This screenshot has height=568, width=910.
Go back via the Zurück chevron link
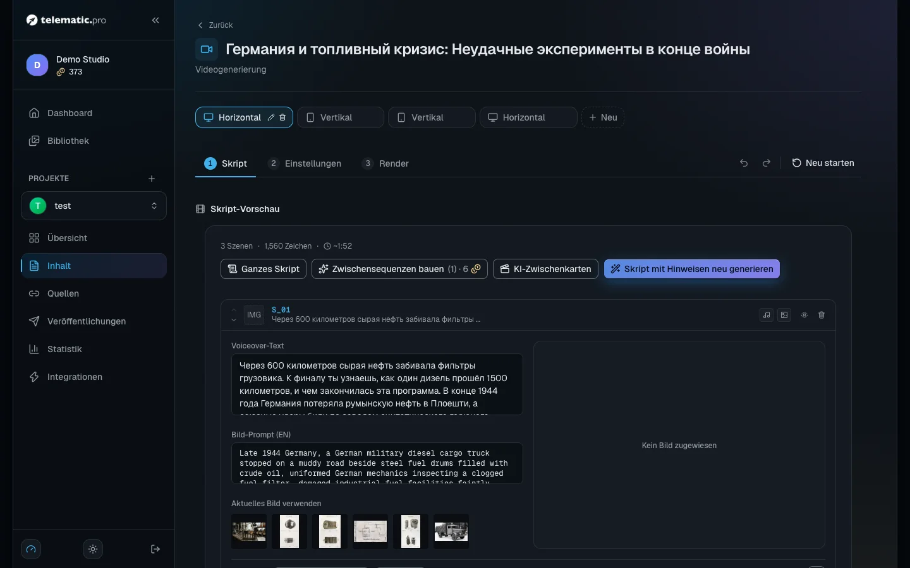pyautogui.click(x=215, y=25)
